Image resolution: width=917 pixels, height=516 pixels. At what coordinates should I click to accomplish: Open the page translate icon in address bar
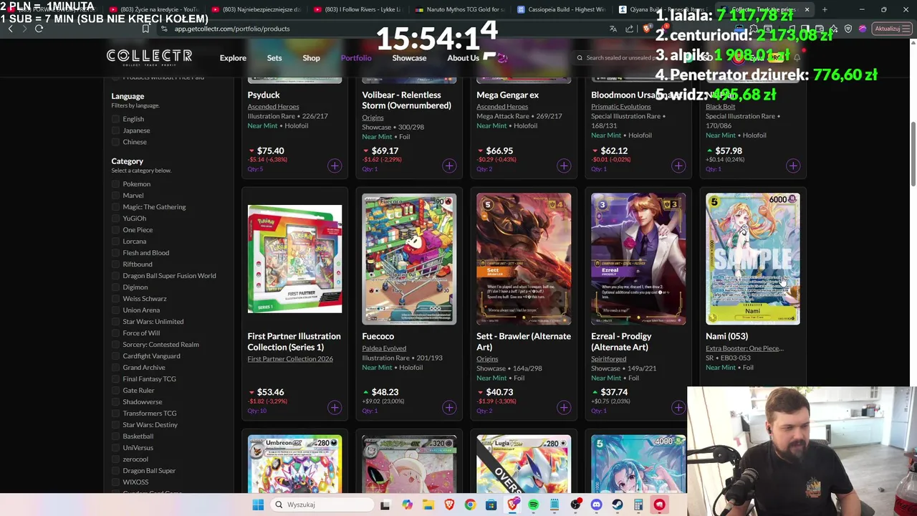point(613,29)
